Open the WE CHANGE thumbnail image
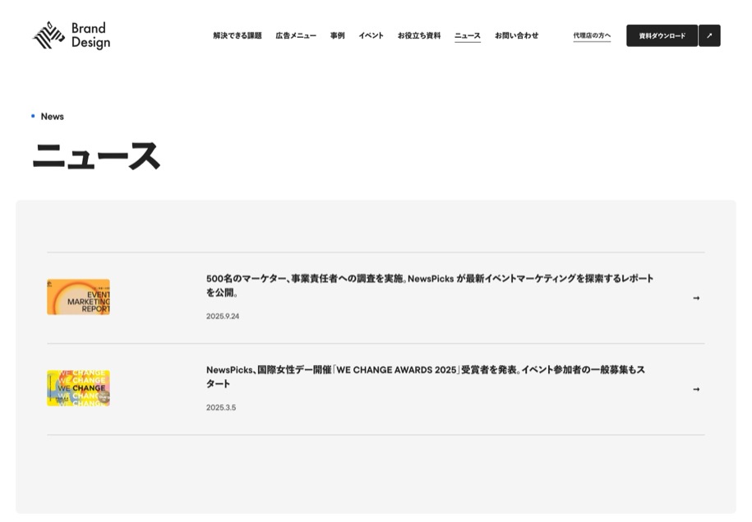This screenshot has width=752, height=522. click(x=78, y=388)
